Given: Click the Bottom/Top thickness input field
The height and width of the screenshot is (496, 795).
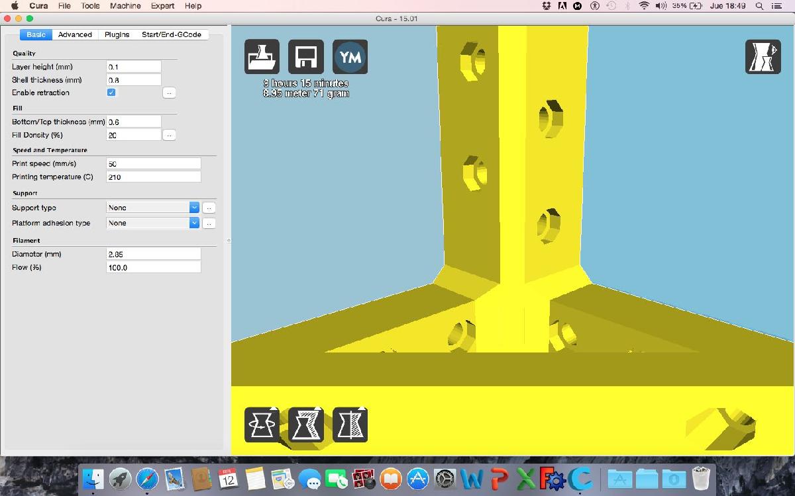Looking at the screenshot, I should click(134, 122).
